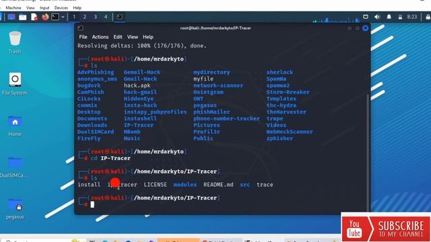Image resolution: width=431 pixels, height=242 pixels.
Task: Show desktop via the panel icon
Action: (11, 17)
